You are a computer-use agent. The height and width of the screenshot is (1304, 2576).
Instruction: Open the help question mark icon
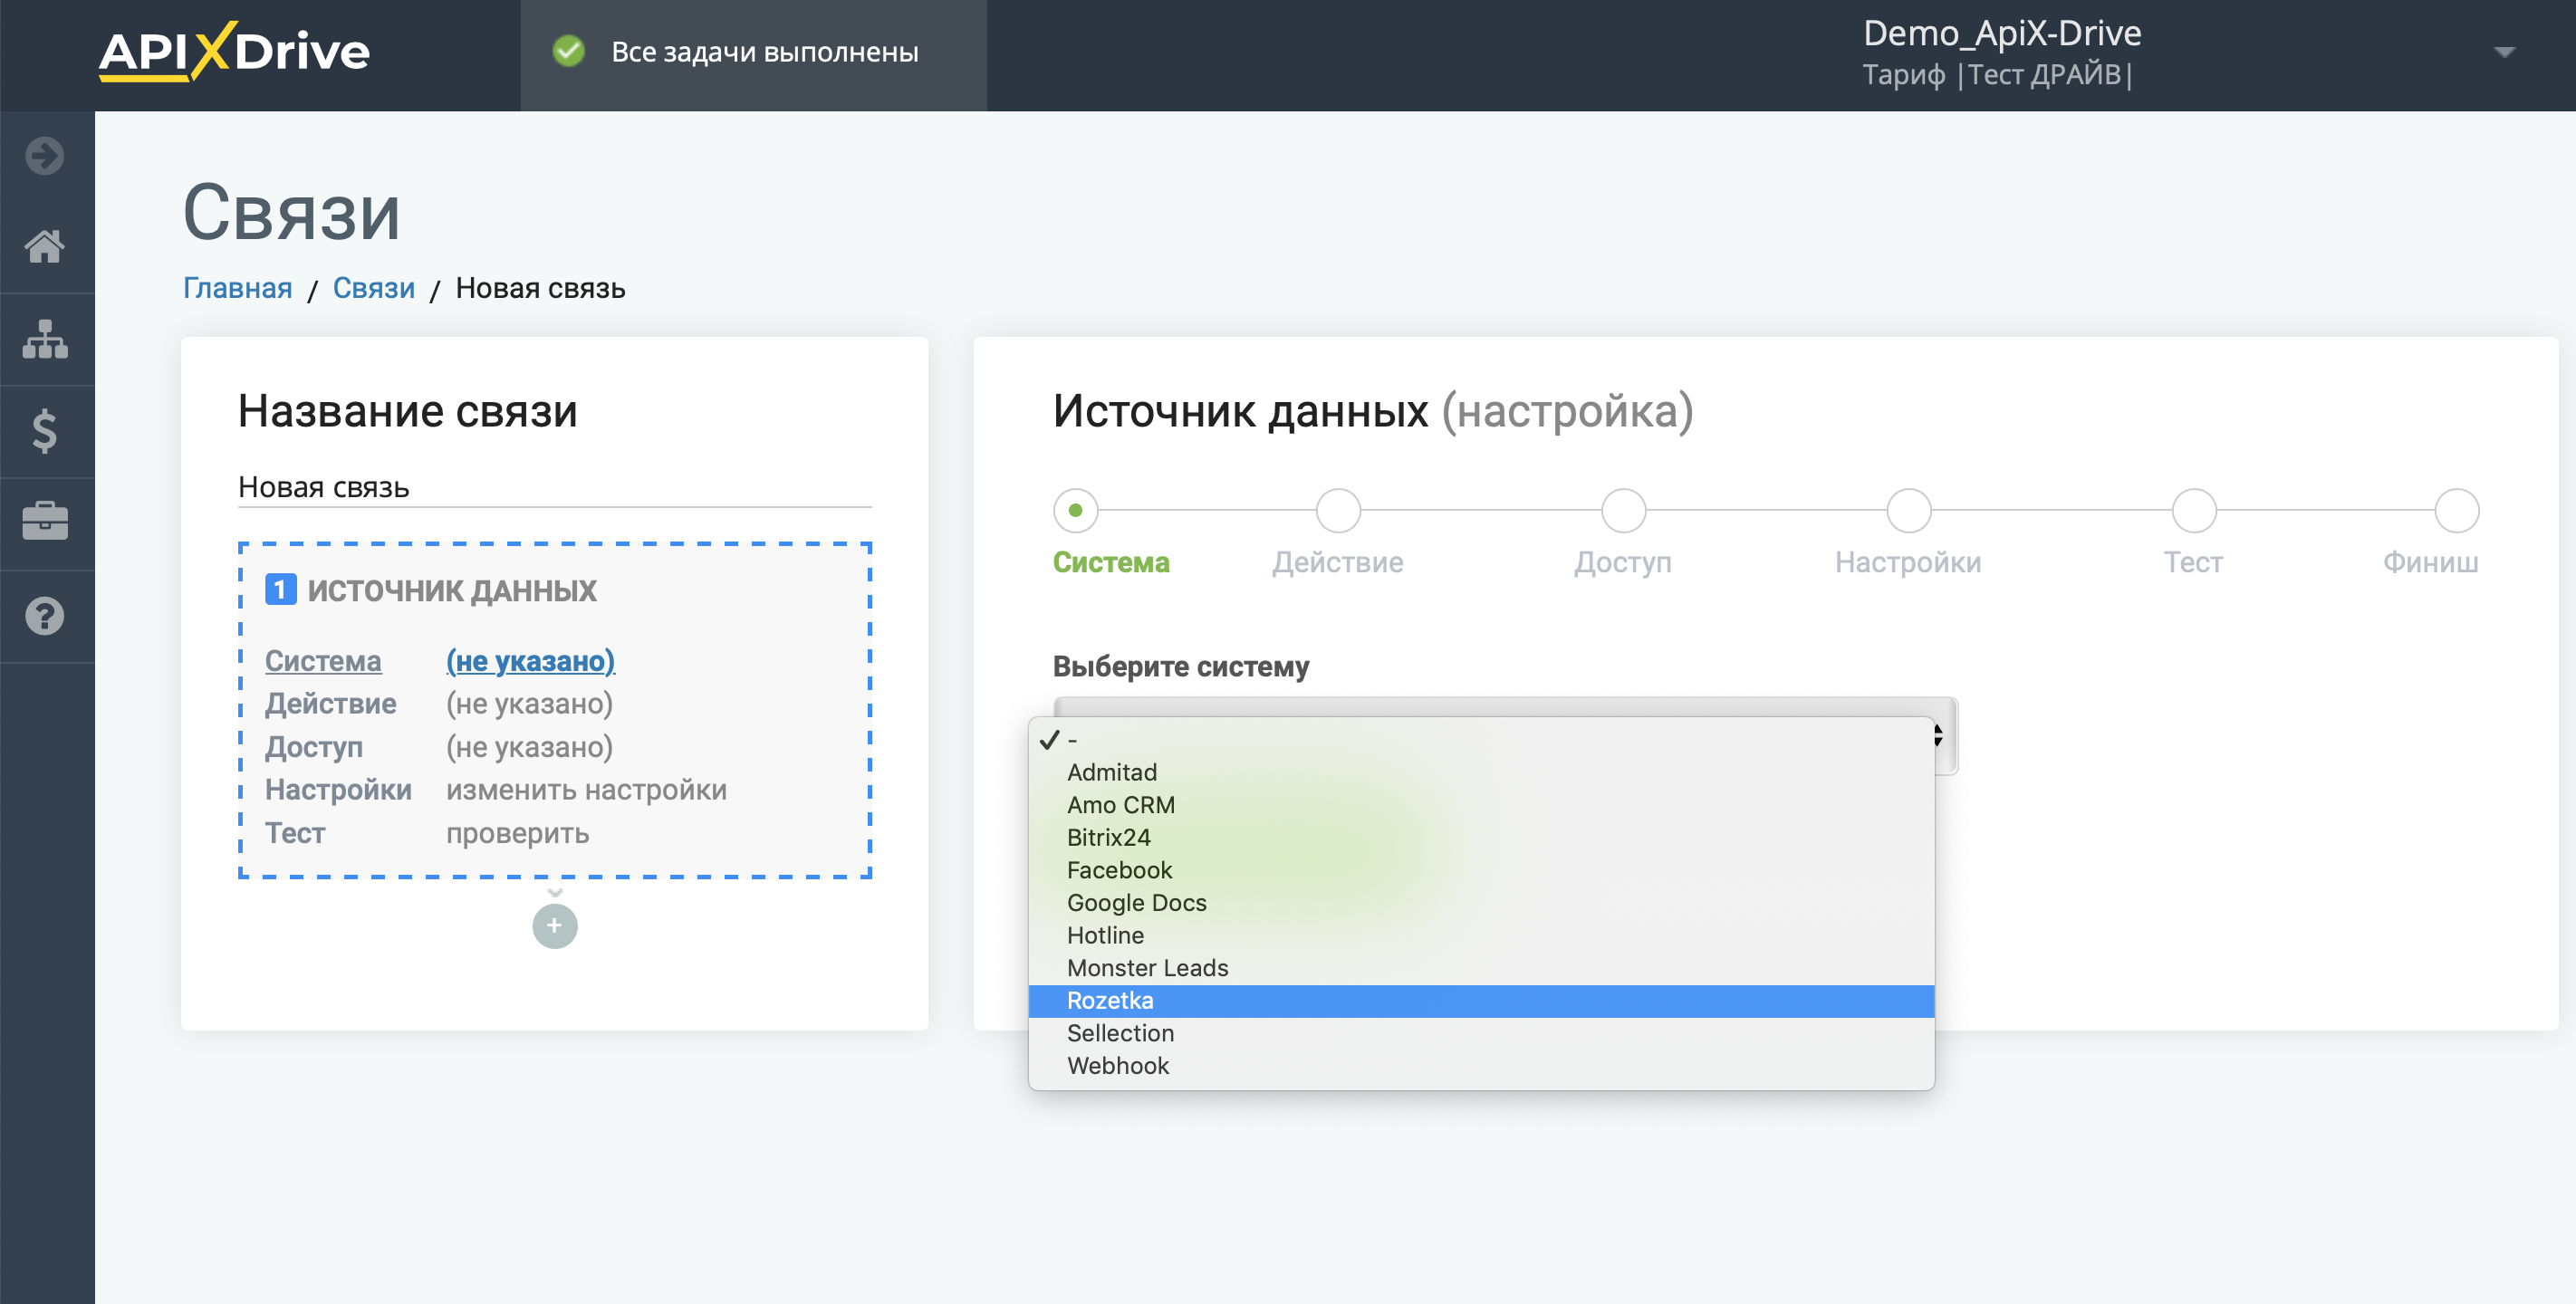coord(45,616)
